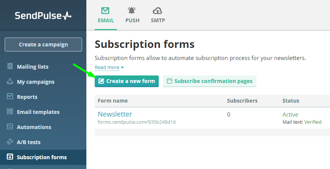This screenshot has width=330, height=169.
Task: Click the Mailing lists sidebar icon
Action: (10, 66)
